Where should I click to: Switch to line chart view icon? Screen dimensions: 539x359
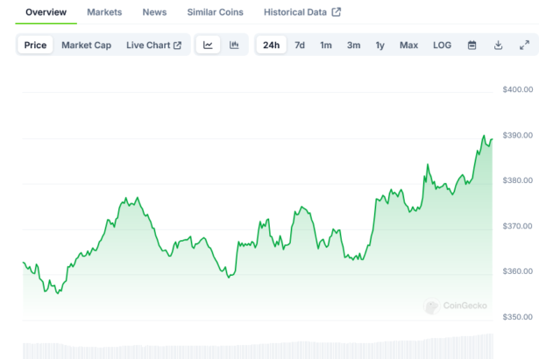[208, 45]
